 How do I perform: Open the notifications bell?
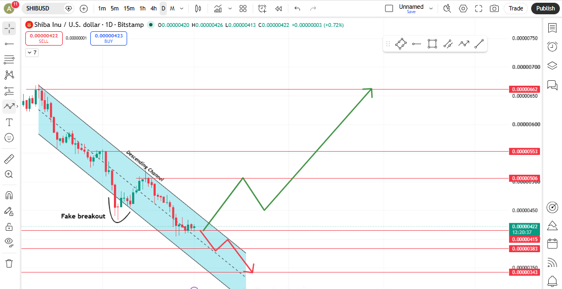click(552, 280)
